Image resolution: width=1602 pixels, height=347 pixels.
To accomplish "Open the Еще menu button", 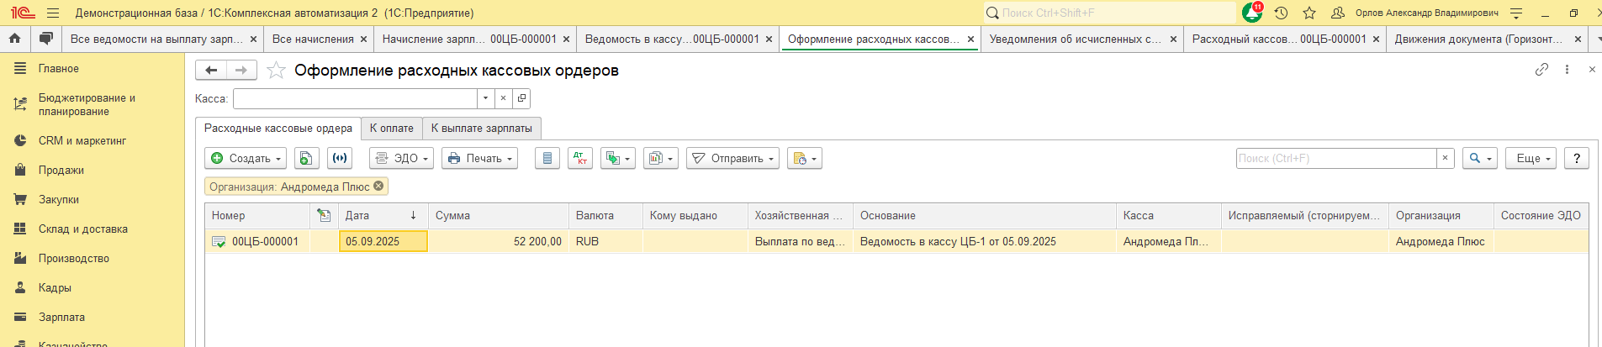I will coord(1532,158).
